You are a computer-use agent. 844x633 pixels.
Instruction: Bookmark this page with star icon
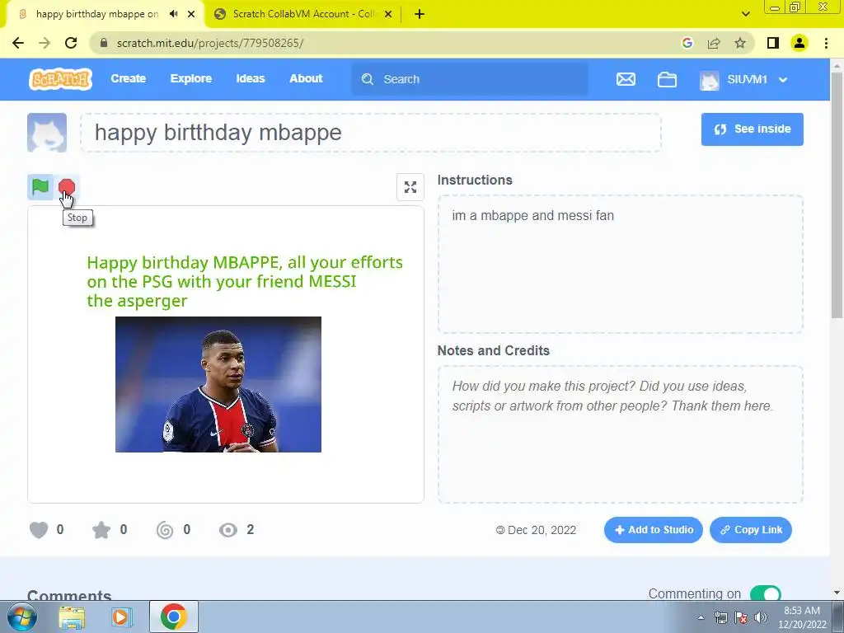click(x=740, y=43)
